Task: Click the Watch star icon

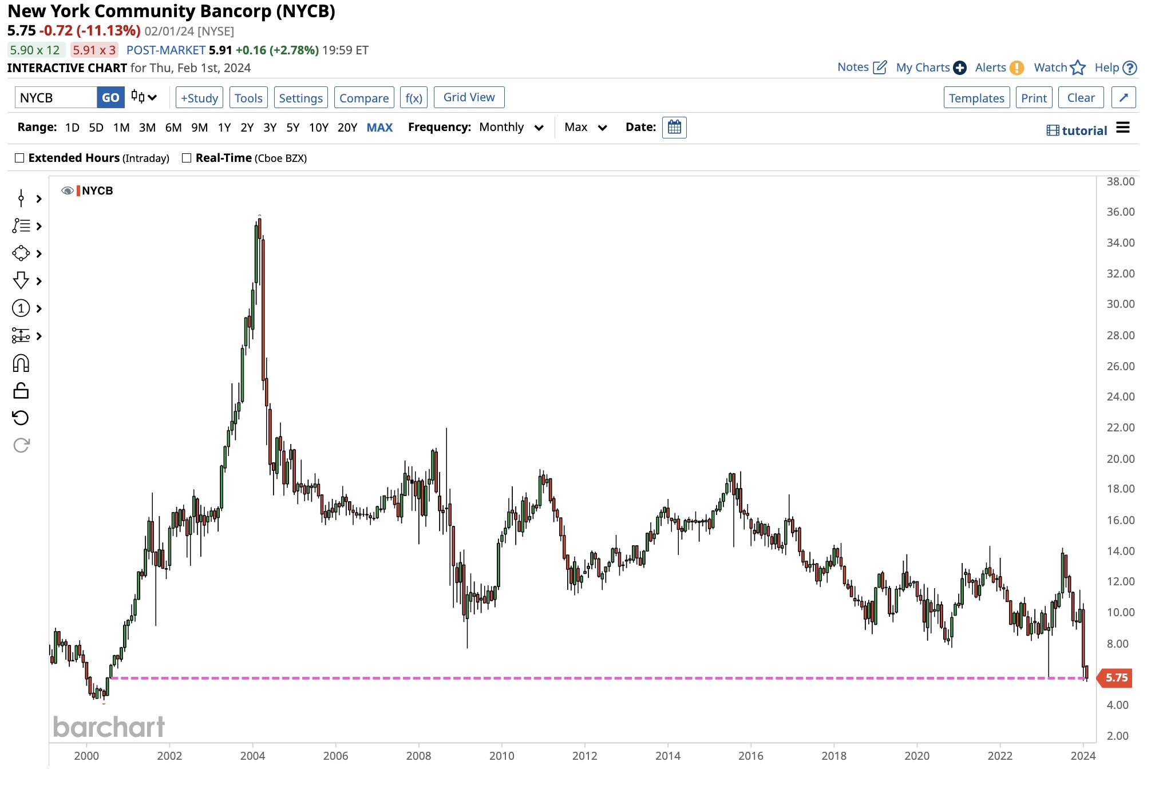Action: click(1078, 68)
